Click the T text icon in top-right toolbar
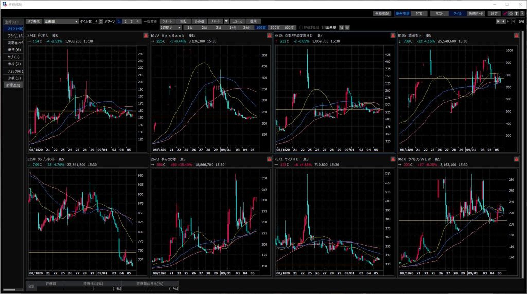Image resolution: width=527 pixels, height=294 pixels. [516, 13]
